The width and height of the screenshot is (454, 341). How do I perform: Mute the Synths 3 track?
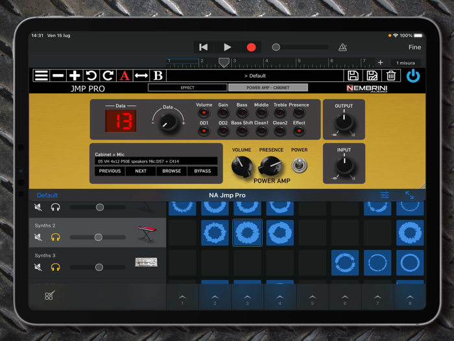pos(38,267)
